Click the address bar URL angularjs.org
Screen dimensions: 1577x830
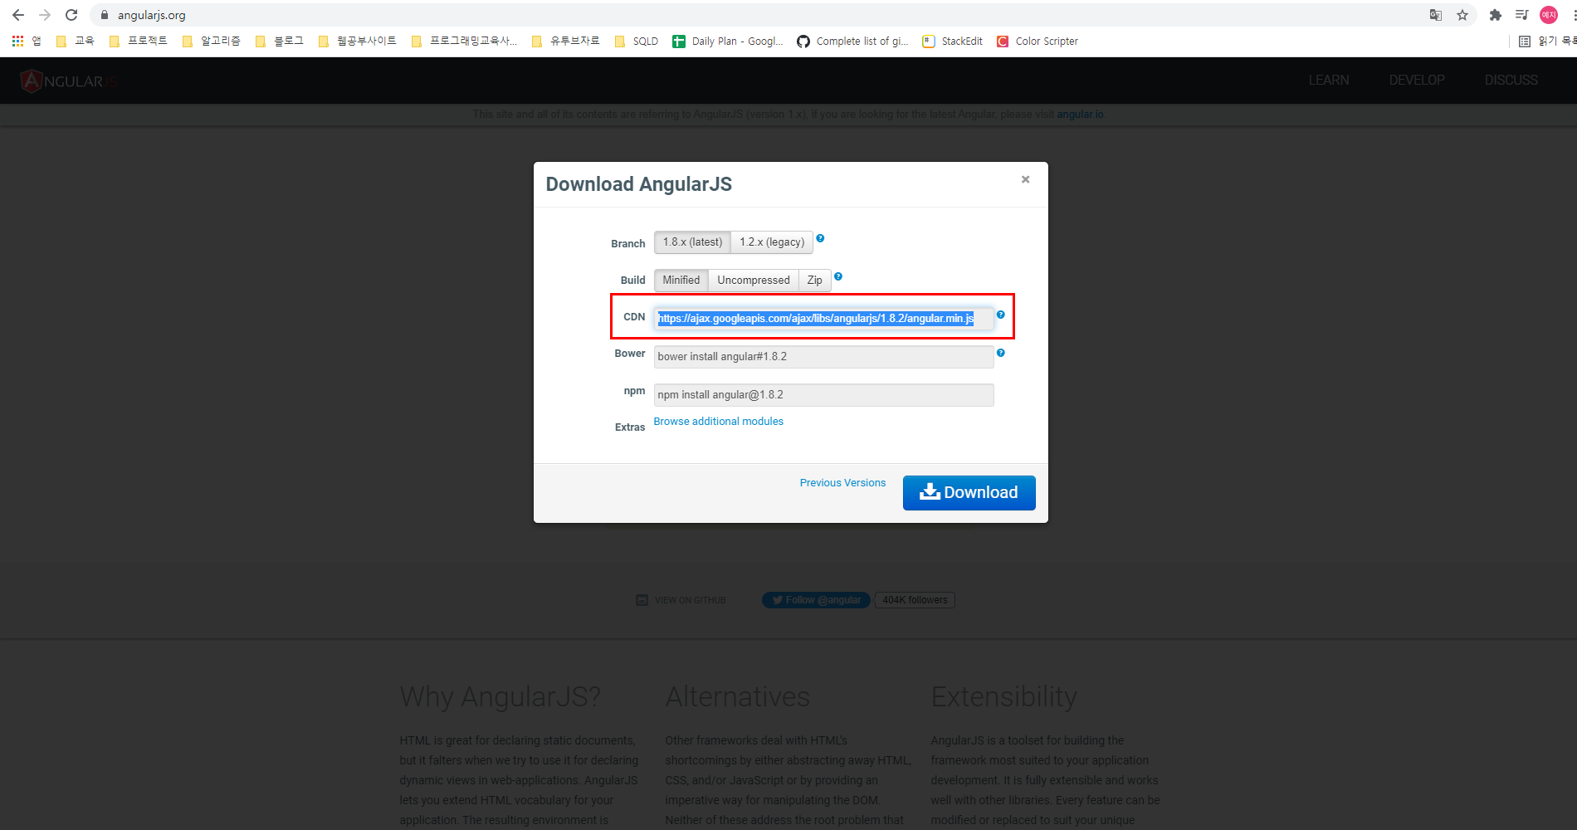[x=152, y=15]
